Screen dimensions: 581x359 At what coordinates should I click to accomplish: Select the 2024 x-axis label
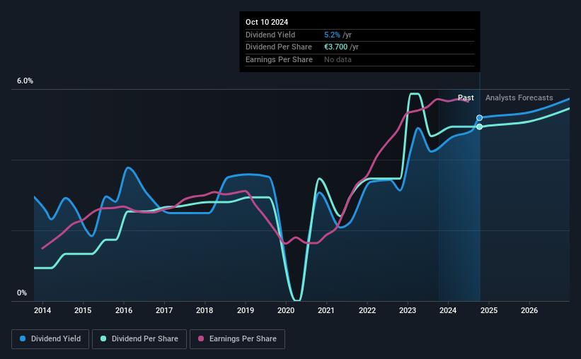pyautogui.click(x=448, y=310)
